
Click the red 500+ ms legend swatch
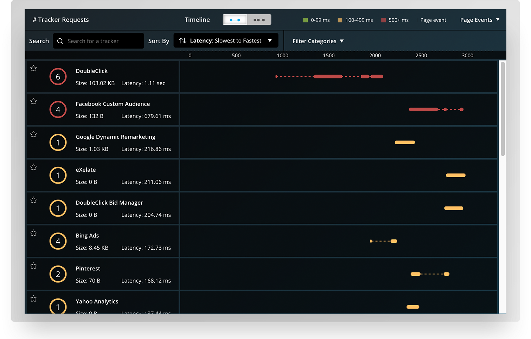pos(384,20)
